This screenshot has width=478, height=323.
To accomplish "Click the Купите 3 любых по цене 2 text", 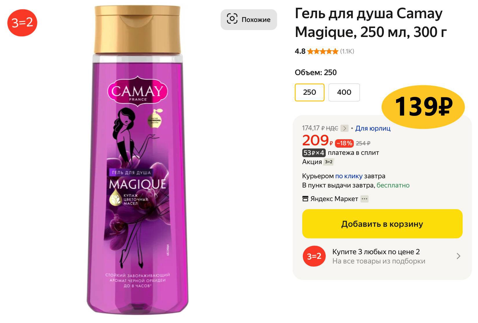I will click(x=376, y=252).
